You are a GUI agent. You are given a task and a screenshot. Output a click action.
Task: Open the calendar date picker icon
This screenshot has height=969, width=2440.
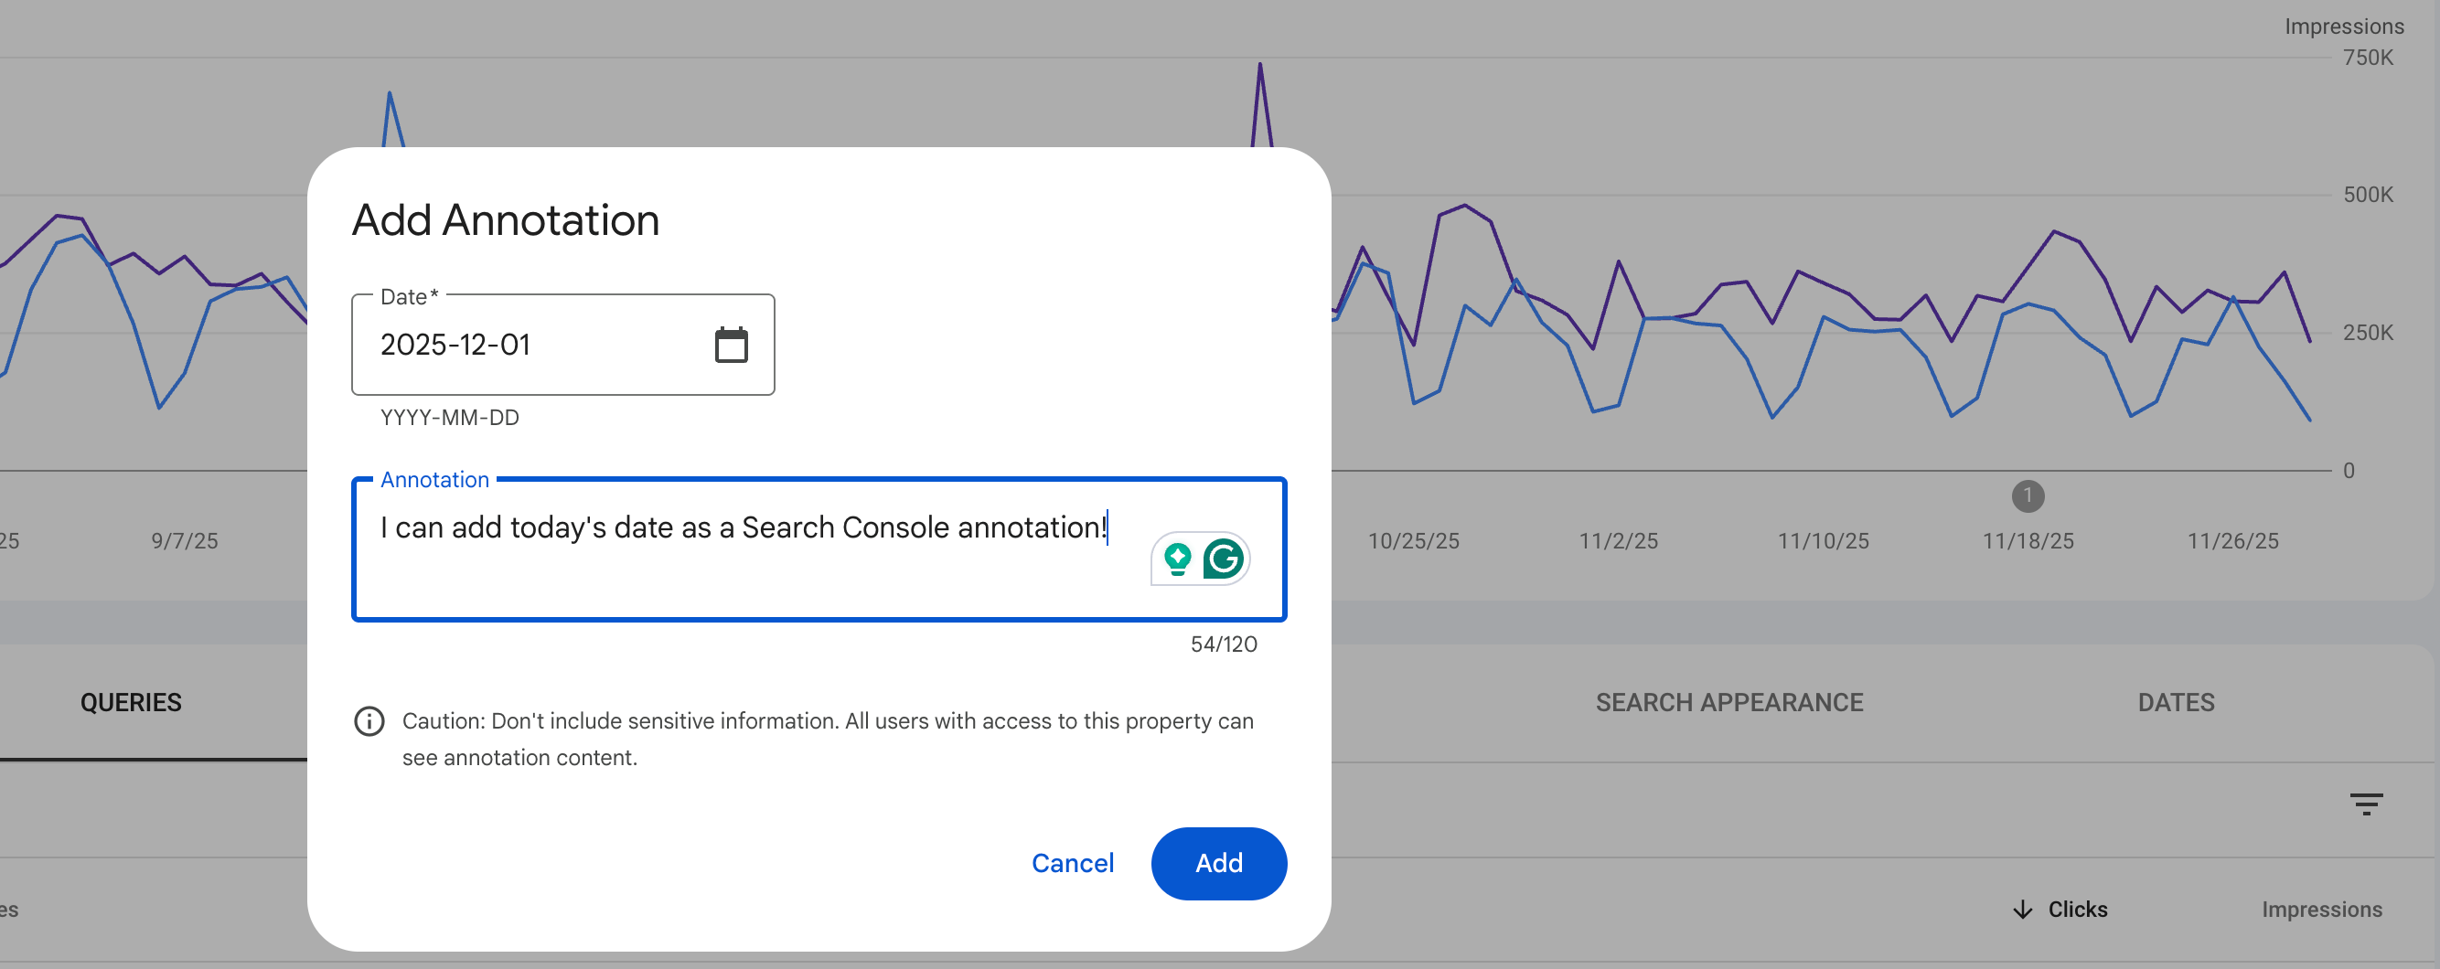[x=731, y=345]
